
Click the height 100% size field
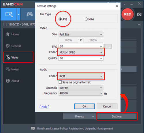coord(93,40)
